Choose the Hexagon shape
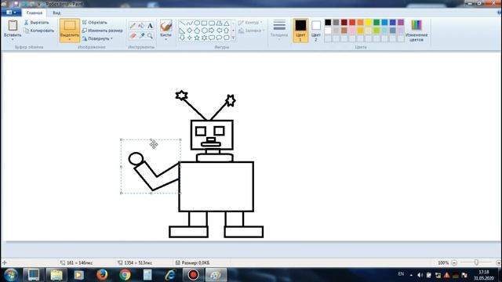 point(204,31)
